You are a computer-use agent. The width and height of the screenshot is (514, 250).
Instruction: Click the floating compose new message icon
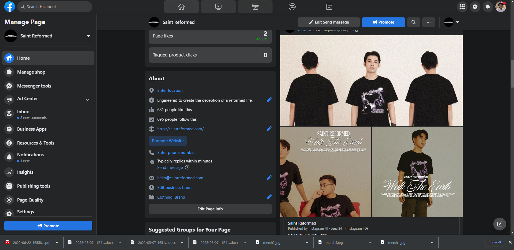click(x=500, y=224)
